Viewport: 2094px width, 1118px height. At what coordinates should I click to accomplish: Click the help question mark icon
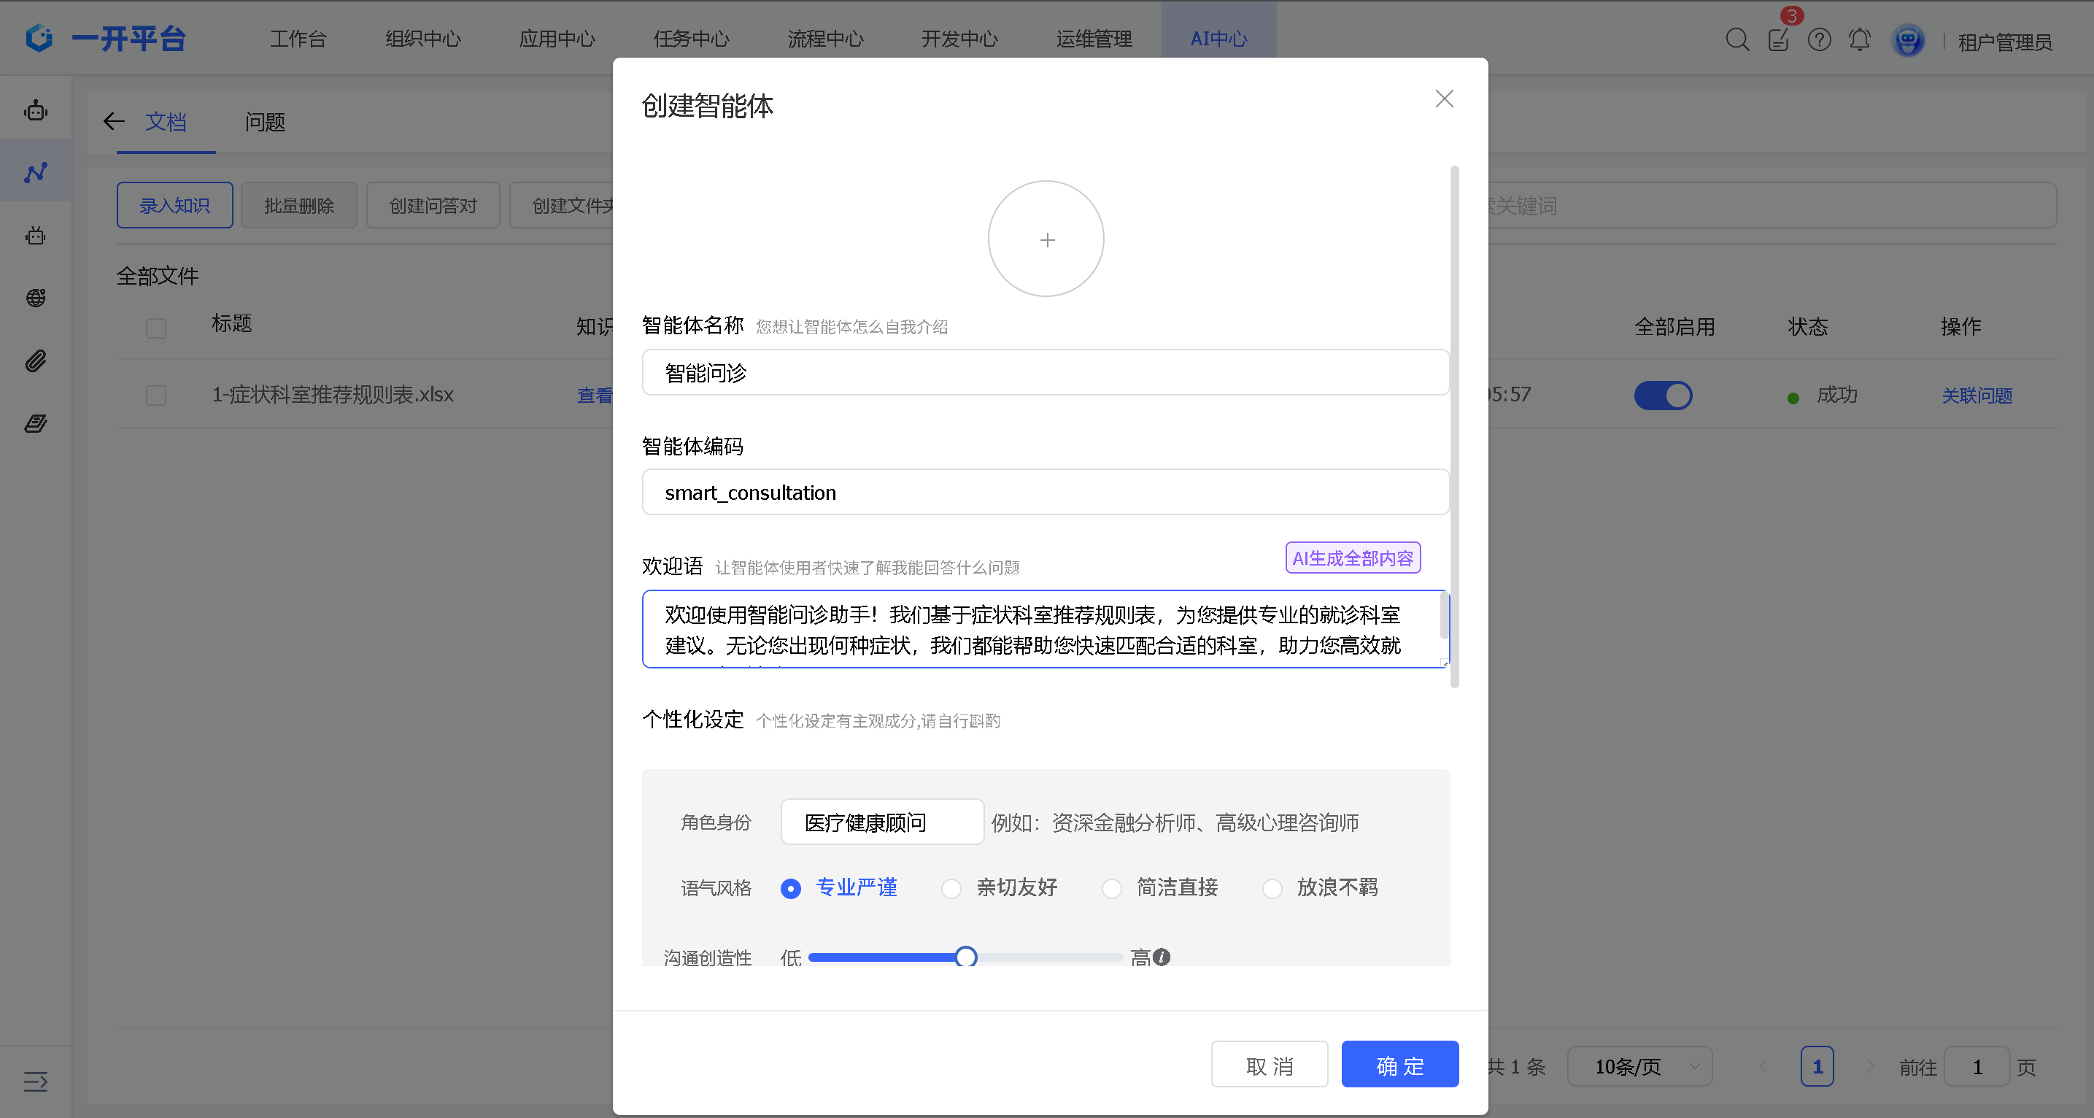point(1818,39)
